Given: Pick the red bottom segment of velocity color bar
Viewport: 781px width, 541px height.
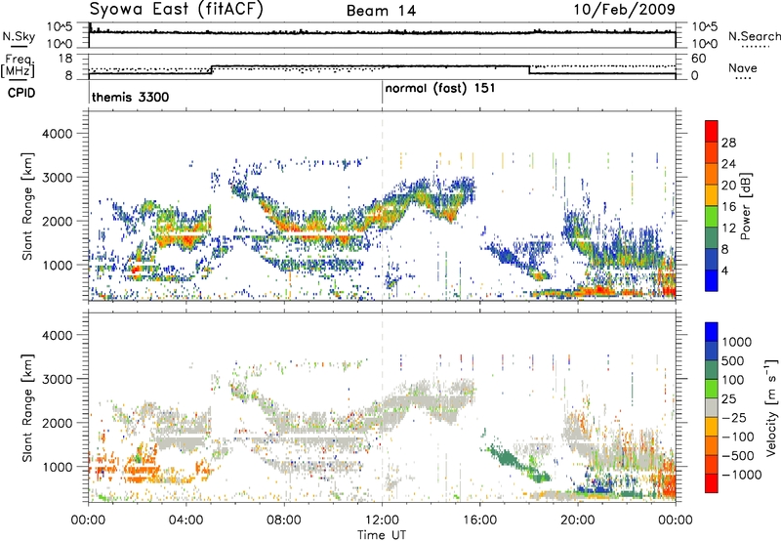Looking at the screenshot, I should [x=712, y=483].
